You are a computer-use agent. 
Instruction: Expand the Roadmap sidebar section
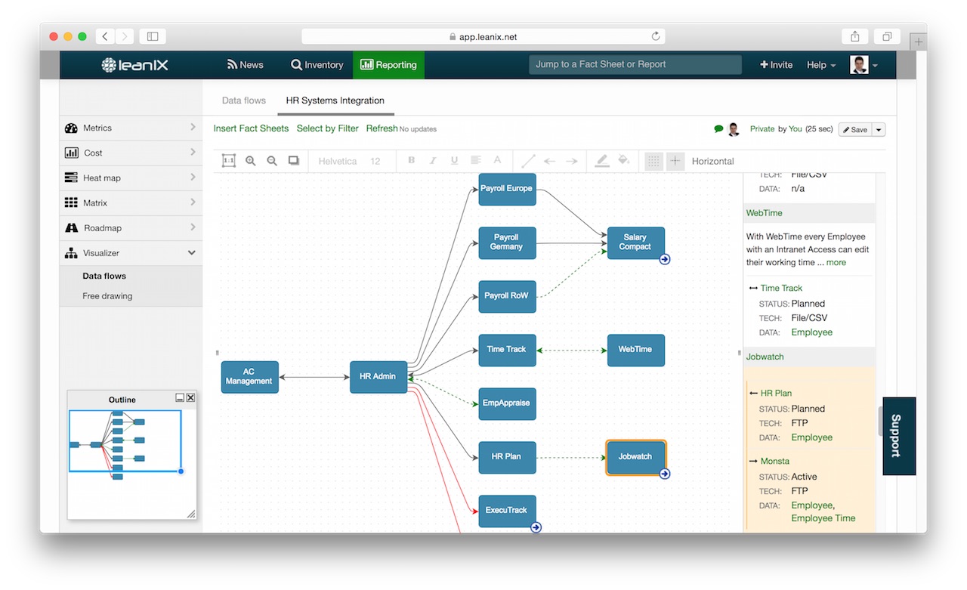131,227
